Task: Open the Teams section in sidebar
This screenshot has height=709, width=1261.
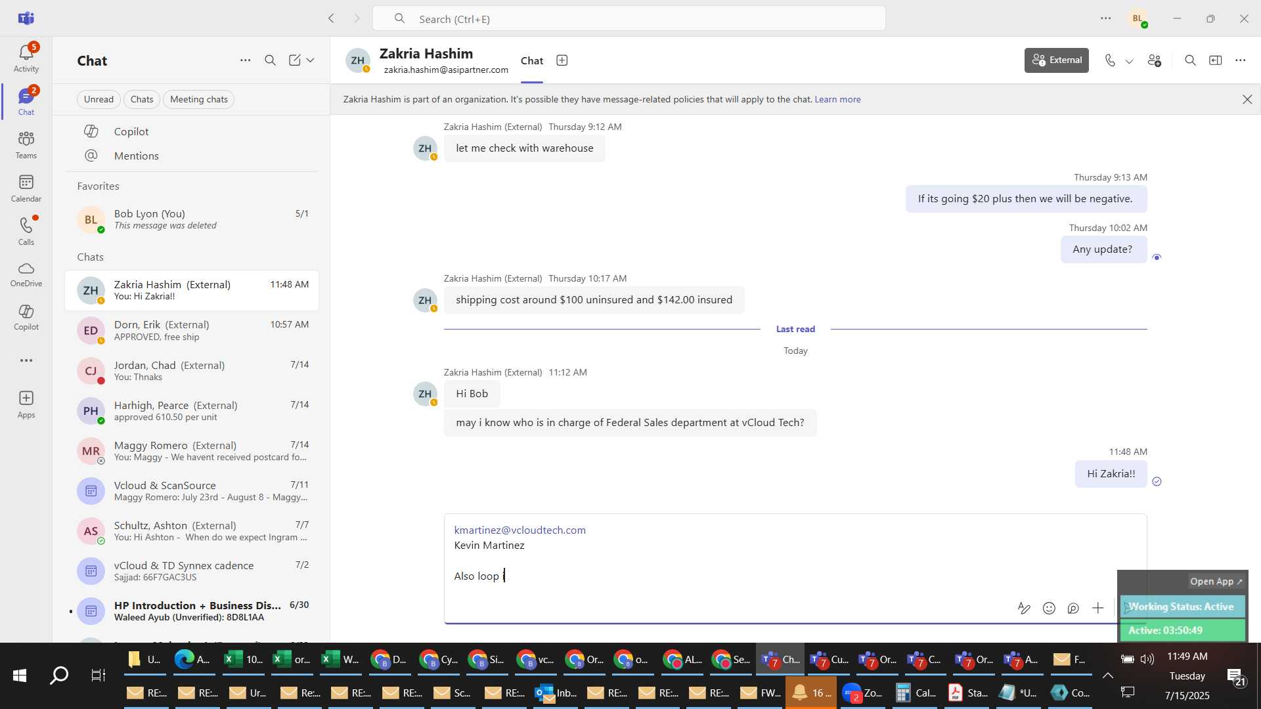Action: (26, 145)
